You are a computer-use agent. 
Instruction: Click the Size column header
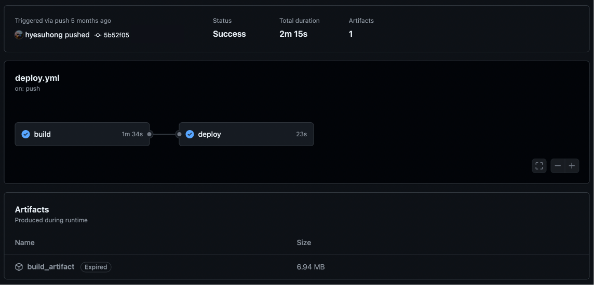[304, 243]
